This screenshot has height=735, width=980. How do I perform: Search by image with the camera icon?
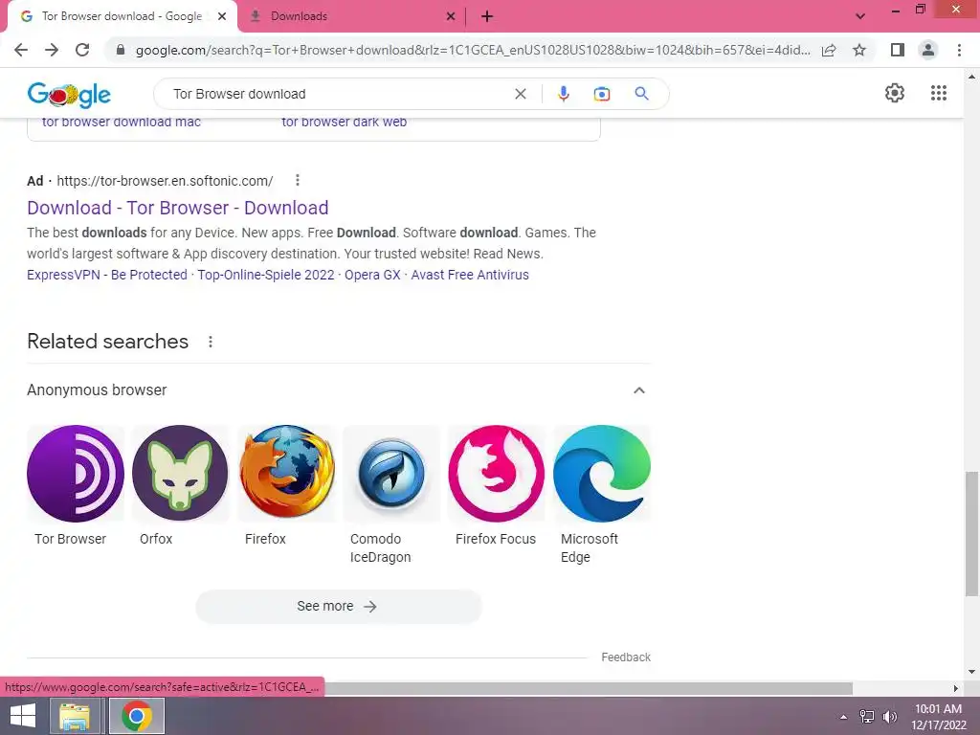coord(601,94)
